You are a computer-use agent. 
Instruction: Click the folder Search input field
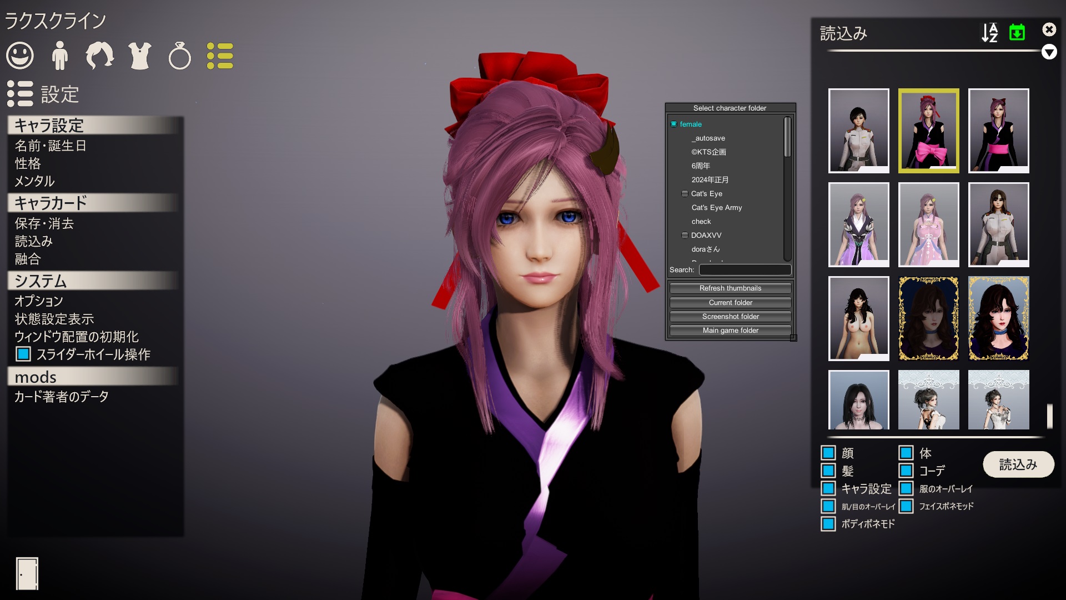coord(745,269)
